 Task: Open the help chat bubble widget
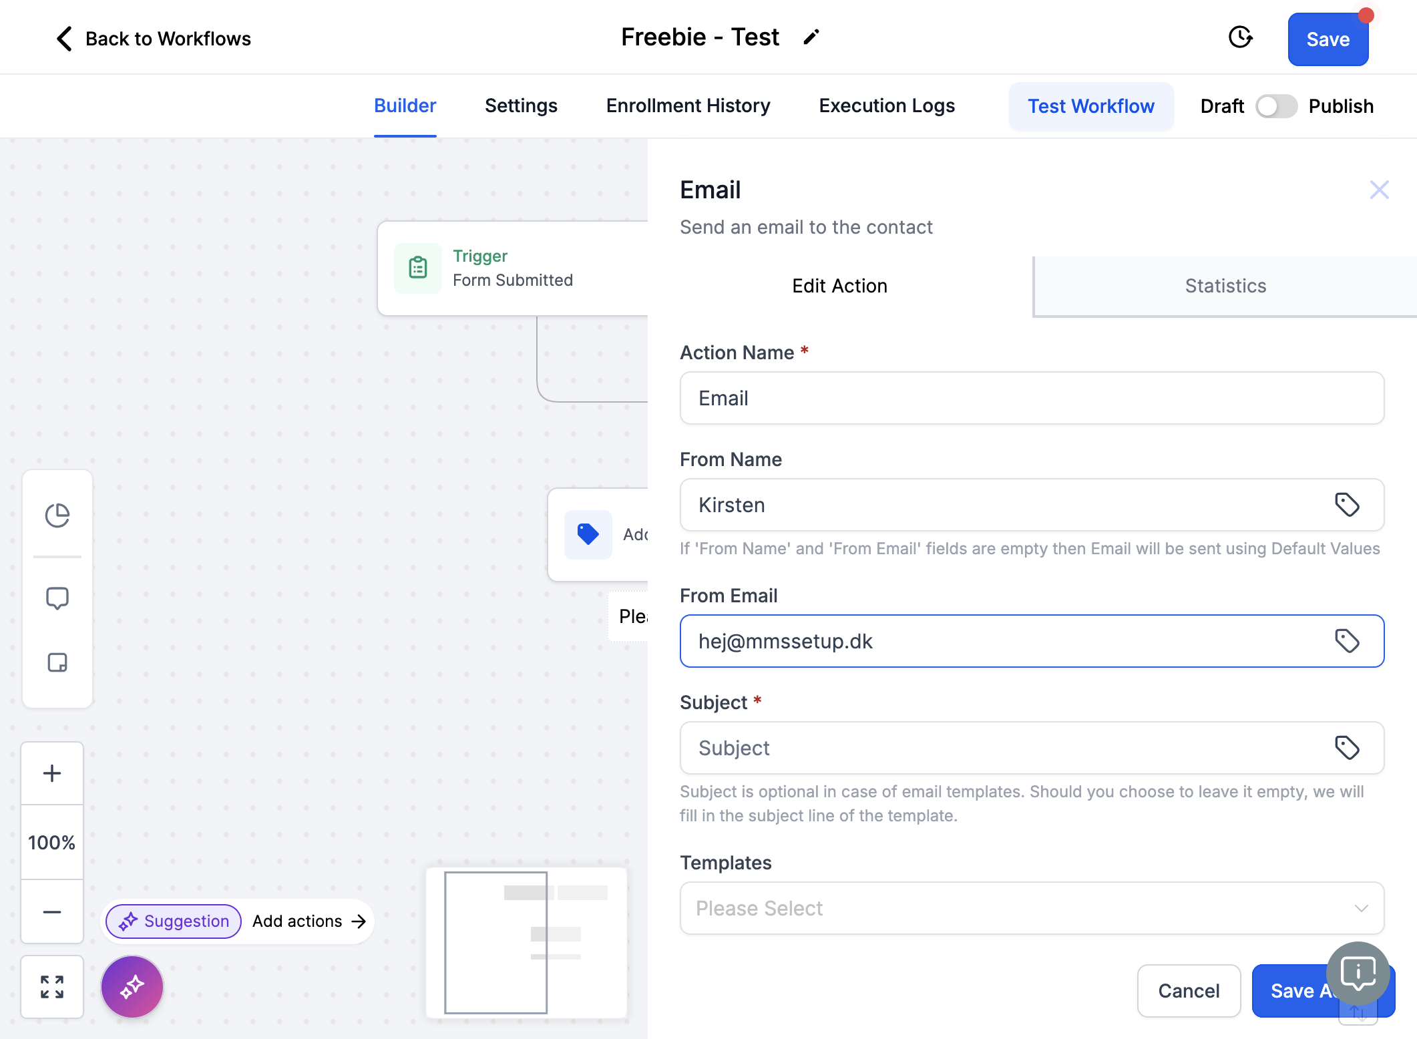(x=1358, y=974)
